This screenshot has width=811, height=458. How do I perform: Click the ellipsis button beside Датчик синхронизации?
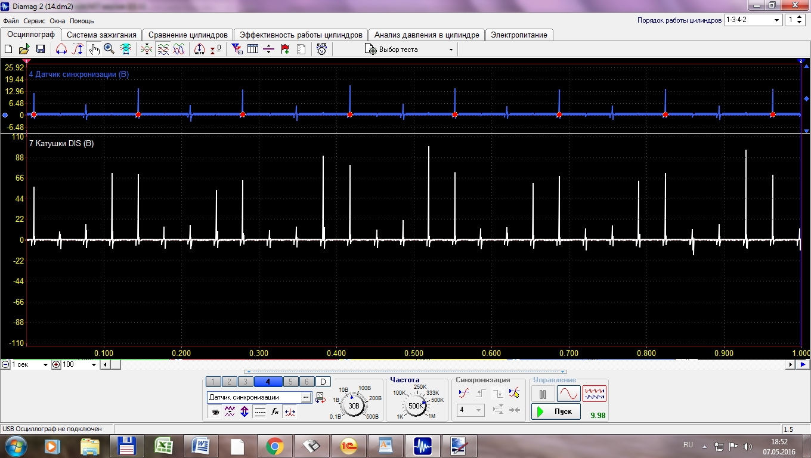[307, 397]
